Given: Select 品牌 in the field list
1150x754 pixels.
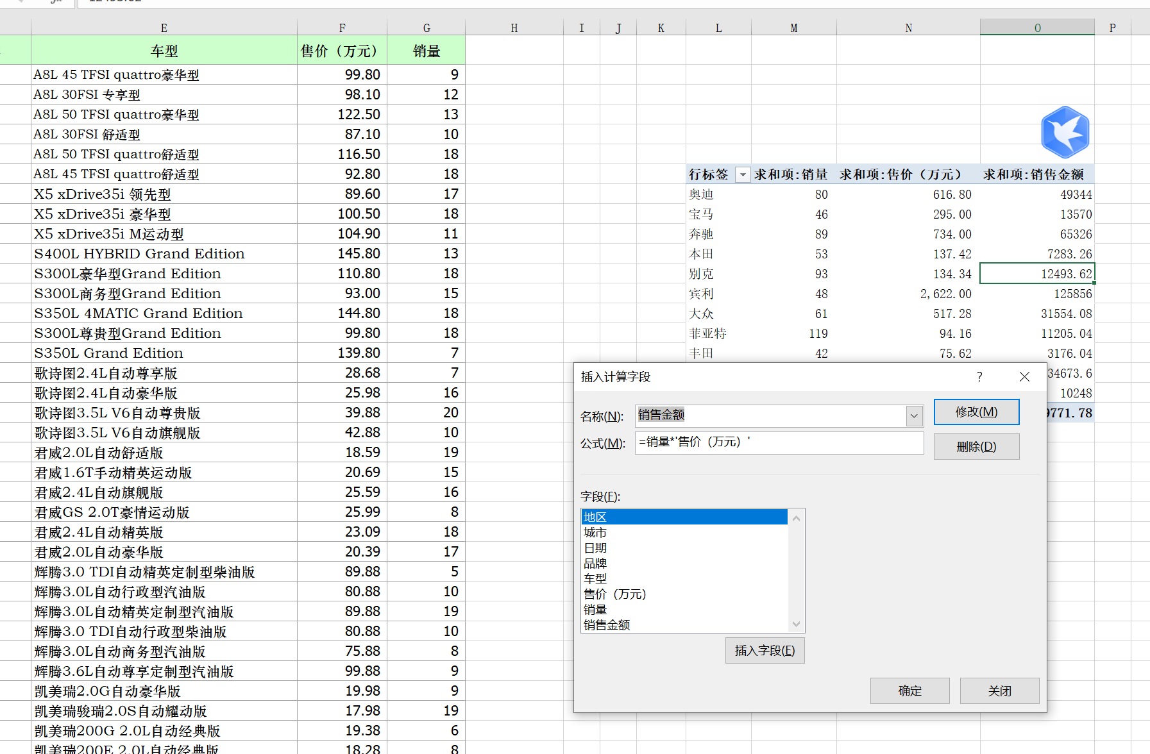Looking at the screenshot, I should point(684,564).
